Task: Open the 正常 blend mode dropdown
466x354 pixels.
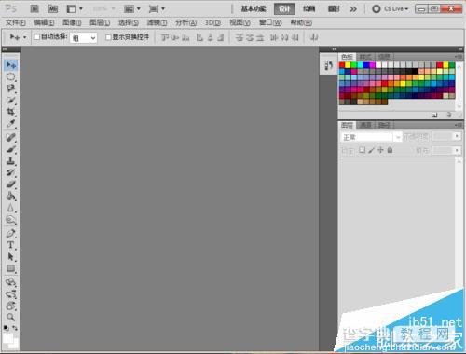Action: pyautogui.click(x=371, y=137)
